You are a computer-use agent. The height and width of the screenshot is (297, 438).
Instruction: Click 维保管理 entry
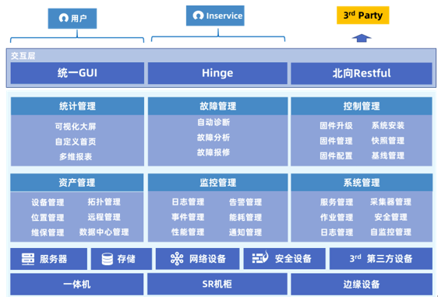coord(48,232)
